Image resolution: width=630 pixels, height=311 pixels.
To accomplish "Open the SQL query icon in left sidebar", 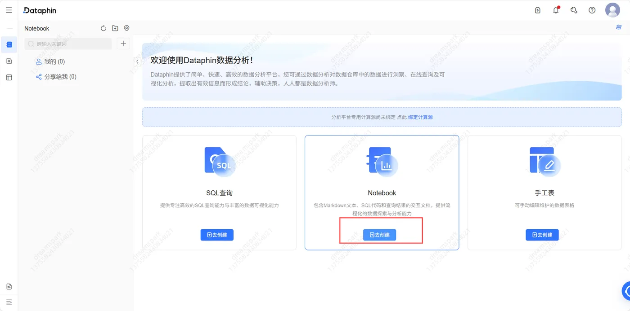I will [9, 61].
